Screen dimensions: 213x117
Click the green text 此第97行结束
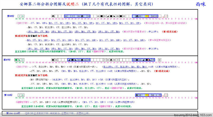[x=135, y=88]
